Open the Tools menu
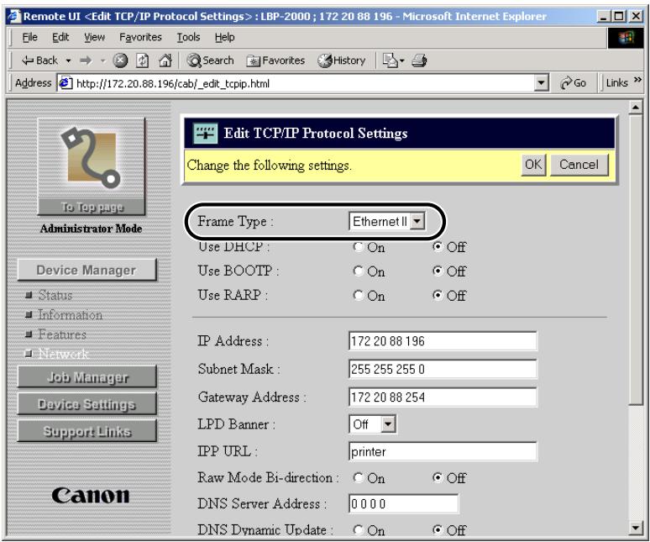Viewport: 650px width, 542px height. (188, 37)
